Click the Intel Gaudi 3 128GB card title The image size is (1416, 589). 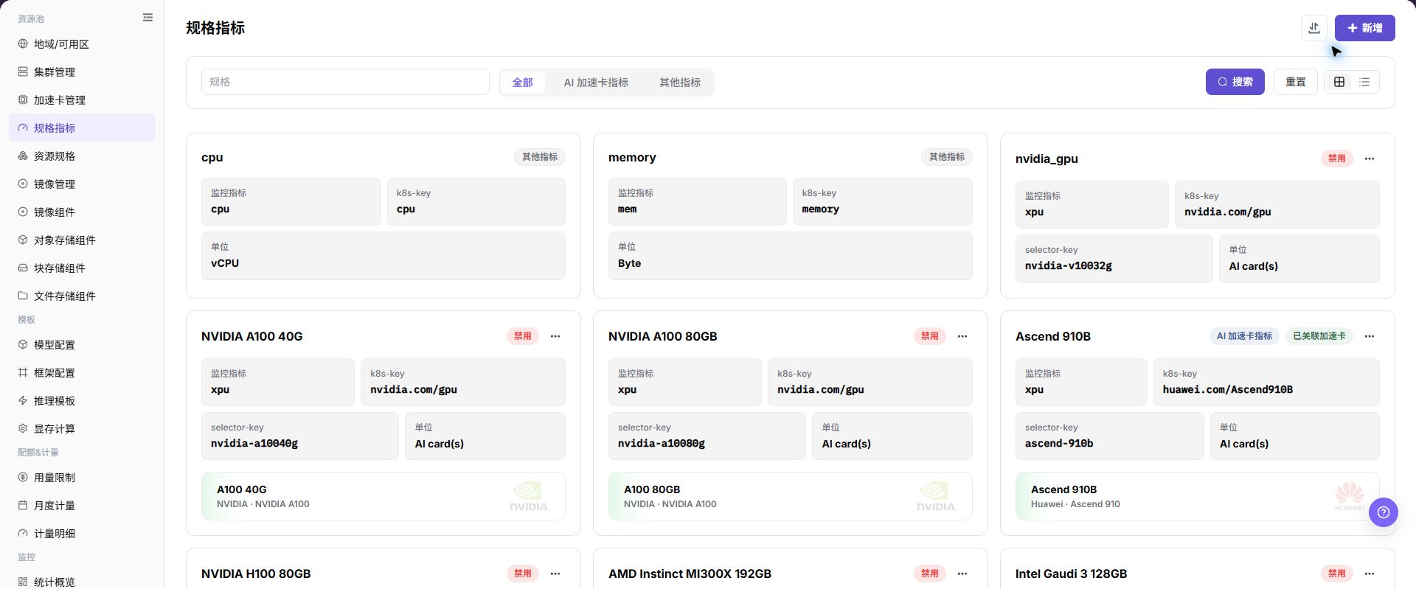pos(1071,574)
